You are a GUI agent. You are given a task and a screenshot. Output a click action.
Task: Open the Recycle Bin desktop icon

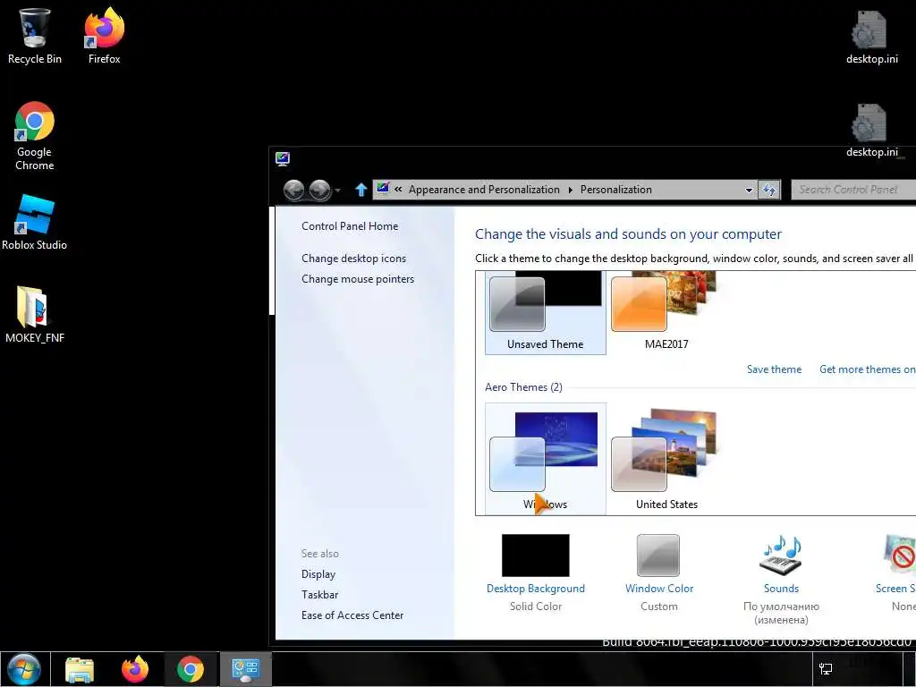(x=34, y=36)
